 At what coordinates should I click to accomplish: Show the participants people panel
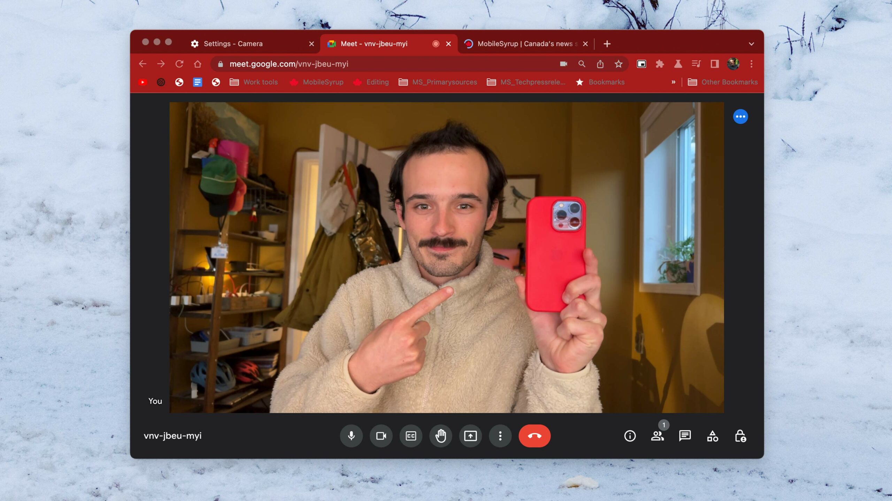coord(657,436)
